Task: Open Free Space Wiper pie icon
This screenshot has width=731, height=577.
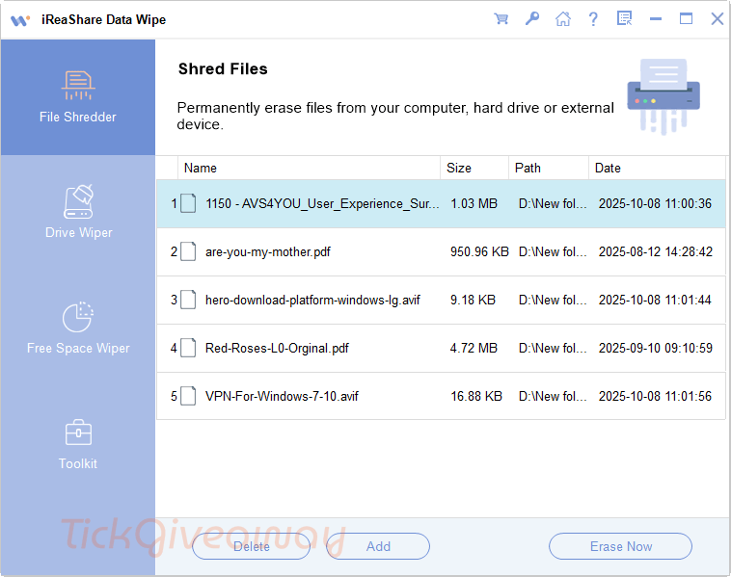Action: (78, 317)
